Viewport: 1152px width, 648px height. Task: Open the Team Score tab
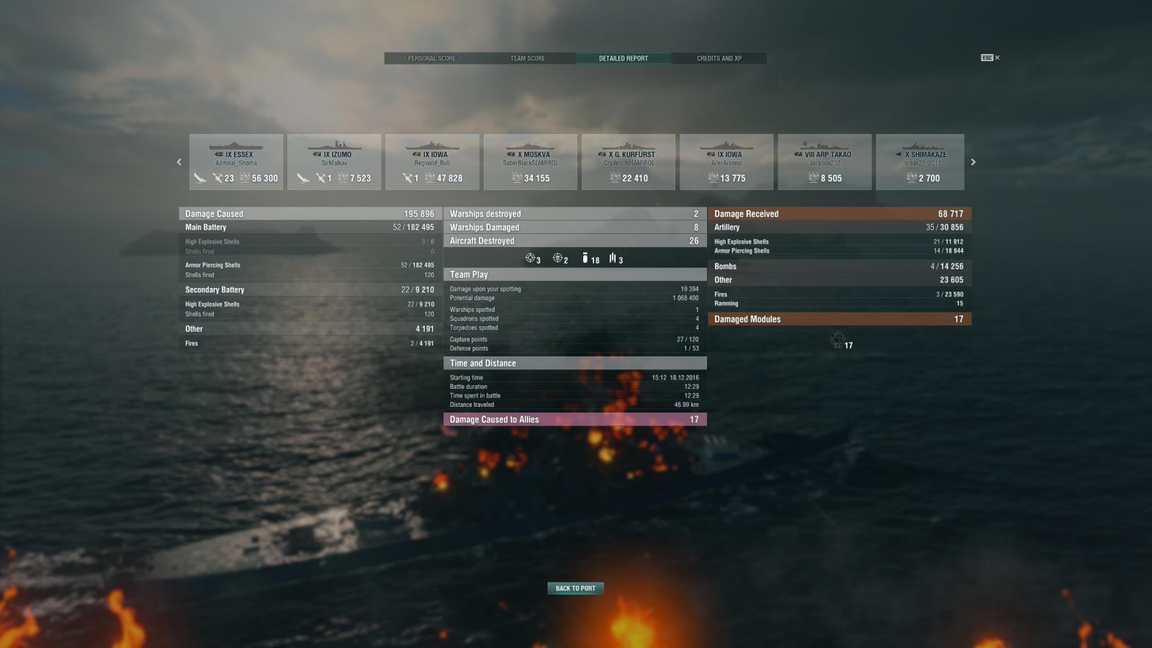(528, 58)
